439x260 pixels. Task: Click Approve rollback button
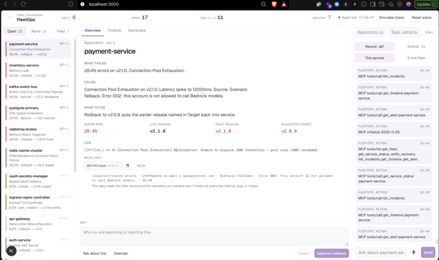click(332, 253)
